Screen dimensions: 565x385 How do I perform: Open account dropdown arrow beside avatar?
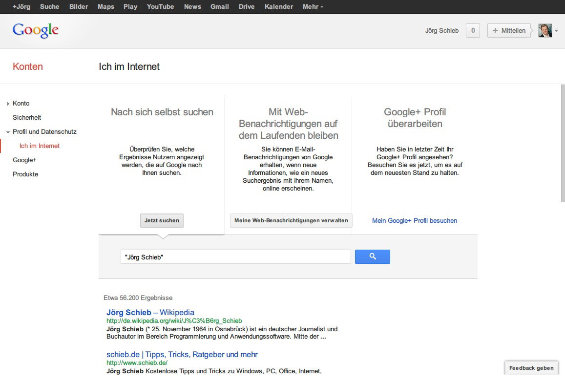(557, 31)
